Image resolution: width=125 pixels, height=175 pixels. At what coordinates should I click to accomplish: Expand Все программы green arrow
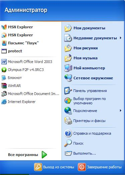(x=44, y=155)
